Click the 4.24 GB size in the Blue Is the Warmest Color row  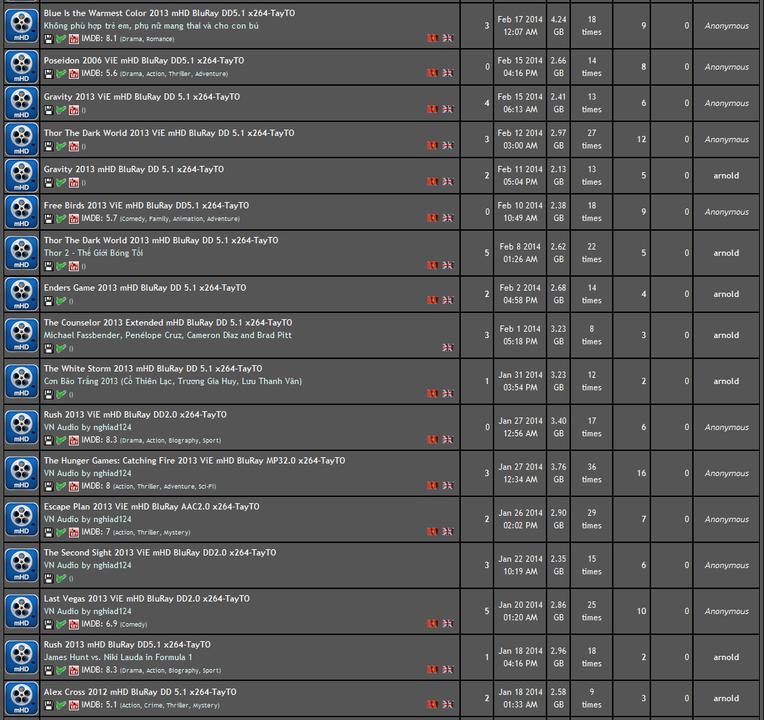558,26
